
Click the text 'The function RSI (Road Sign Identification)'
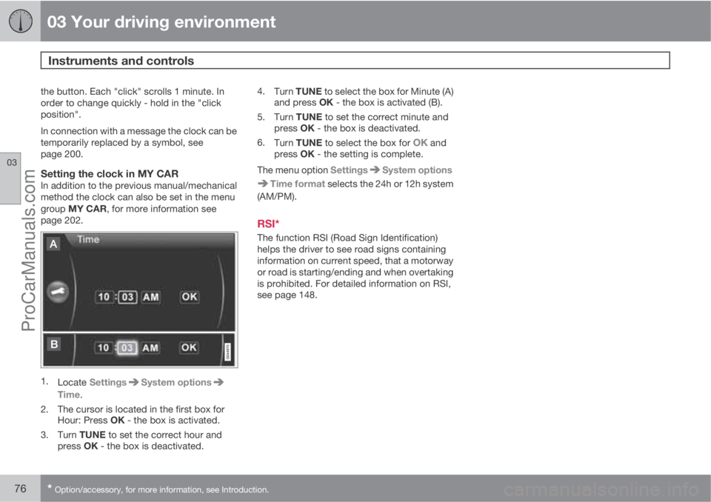click(347, 238)
